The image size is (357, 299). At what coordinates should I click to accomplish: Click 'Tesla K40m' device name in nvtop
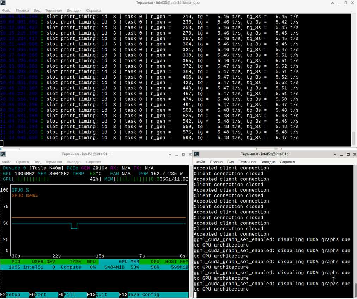(x=46, y=168)
